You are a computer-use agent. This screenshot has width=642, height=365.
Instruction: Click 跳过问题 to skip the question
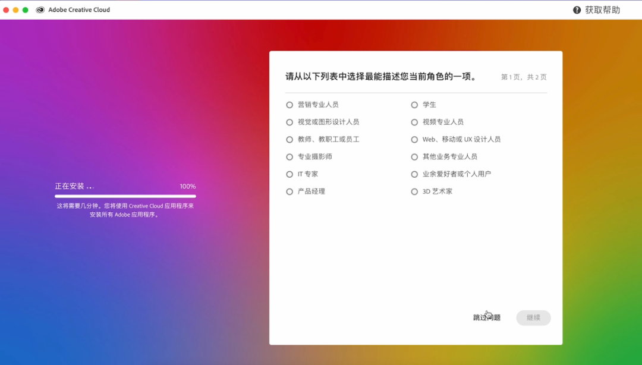(x=486, y=318)
